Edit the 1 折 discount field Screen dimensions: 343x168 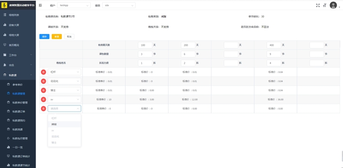145,63
